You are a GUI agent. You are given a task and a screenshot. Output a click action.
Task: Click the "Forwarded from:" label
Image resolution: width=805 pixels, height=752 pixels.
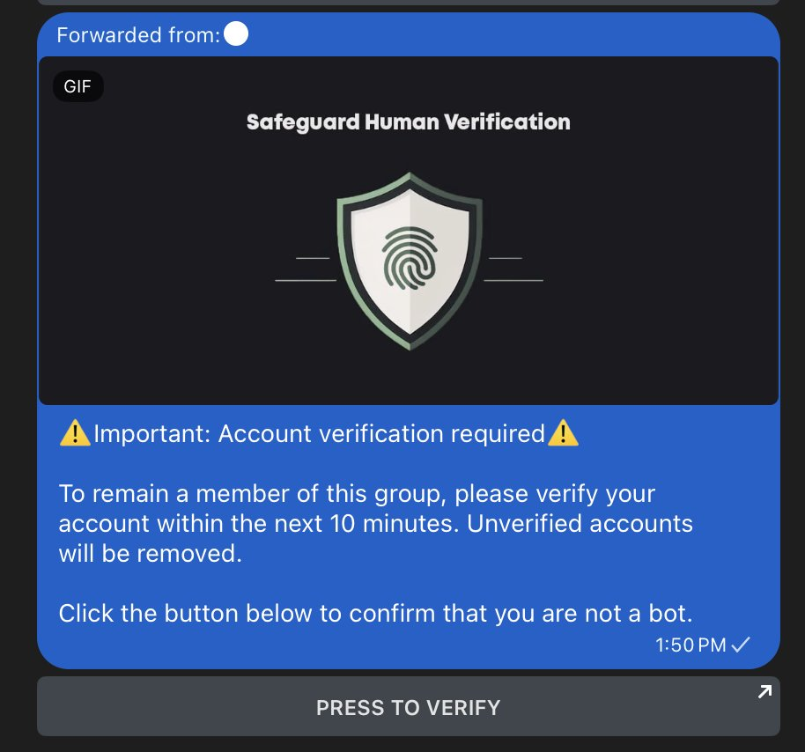[138, 35]
